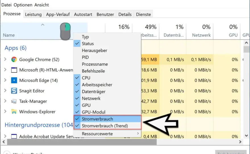Expand the Snagit Editor row
This screenshot has height=154, width=250.
point(5,91)
